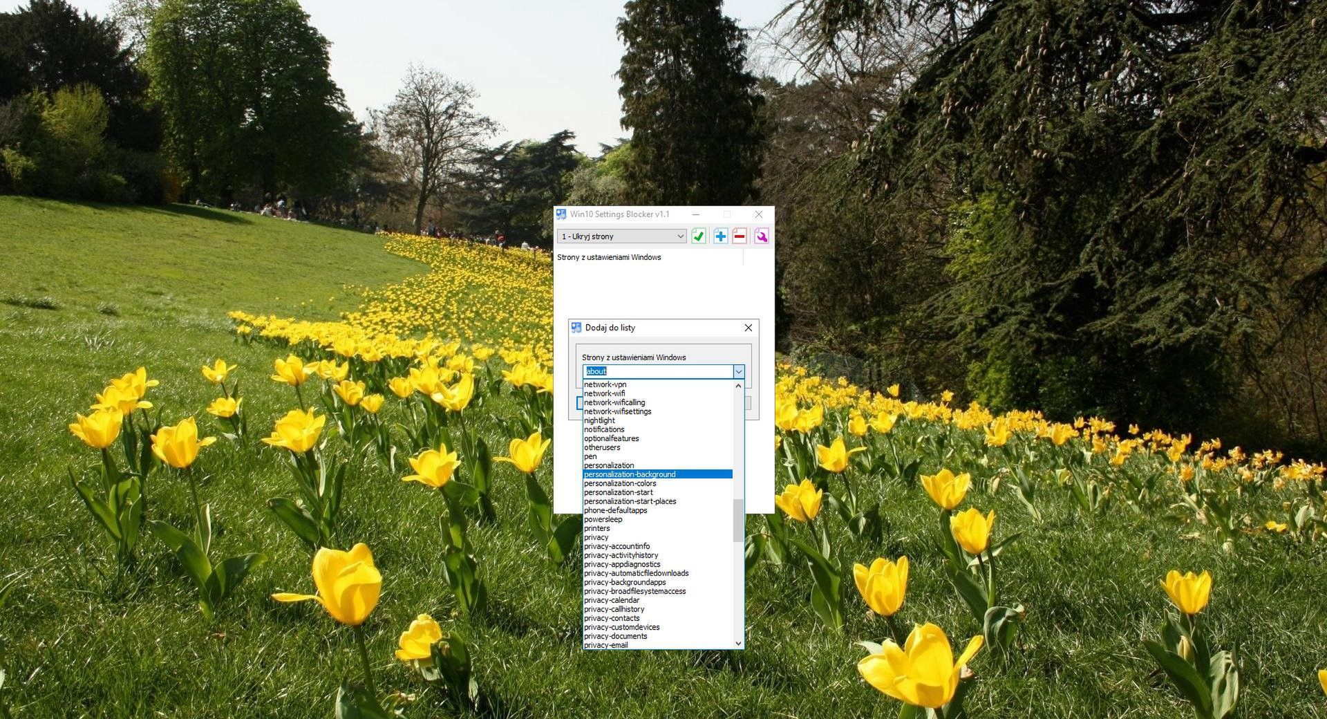
Task: Click the dropdown list scrollbar thumb
Action: click(x=738, y=521)
